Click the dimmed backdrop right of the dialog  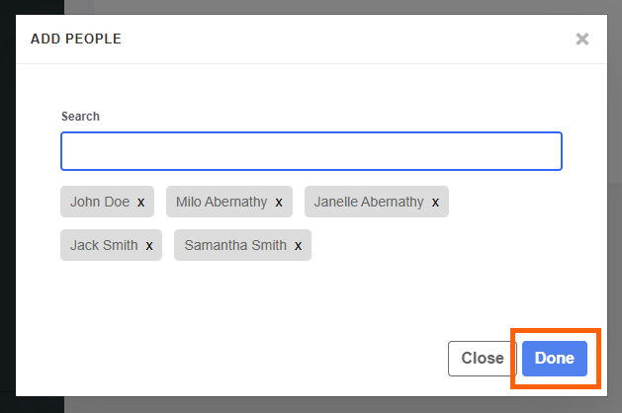coord(615,198)
